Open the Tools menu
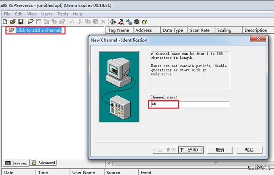This screenshot has height=175, width=274. click(x=62, y=14)
